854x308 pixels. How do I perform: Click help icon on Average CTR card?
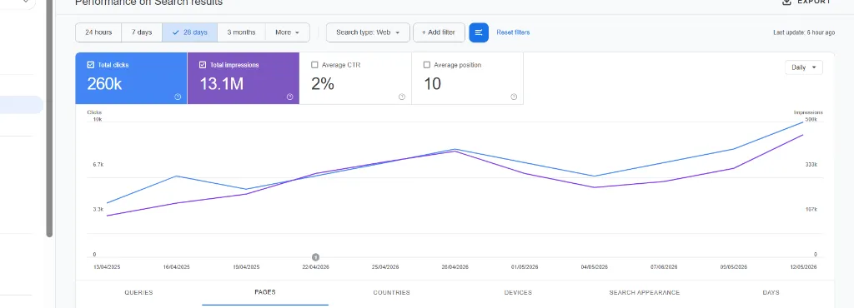(x=402, y=97)
